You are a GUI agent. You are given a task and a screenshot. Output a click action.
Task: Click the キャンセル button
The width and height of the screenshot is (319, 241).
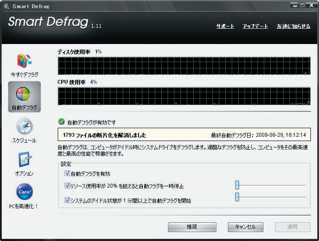pyautogui.click(x=245, y=227)
